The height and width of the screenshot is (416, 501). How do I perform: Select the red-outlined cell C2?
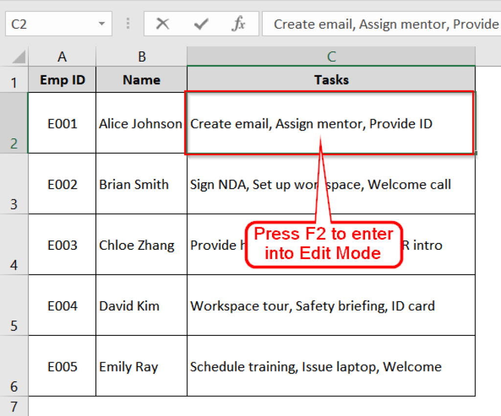(x=331, y=124)
